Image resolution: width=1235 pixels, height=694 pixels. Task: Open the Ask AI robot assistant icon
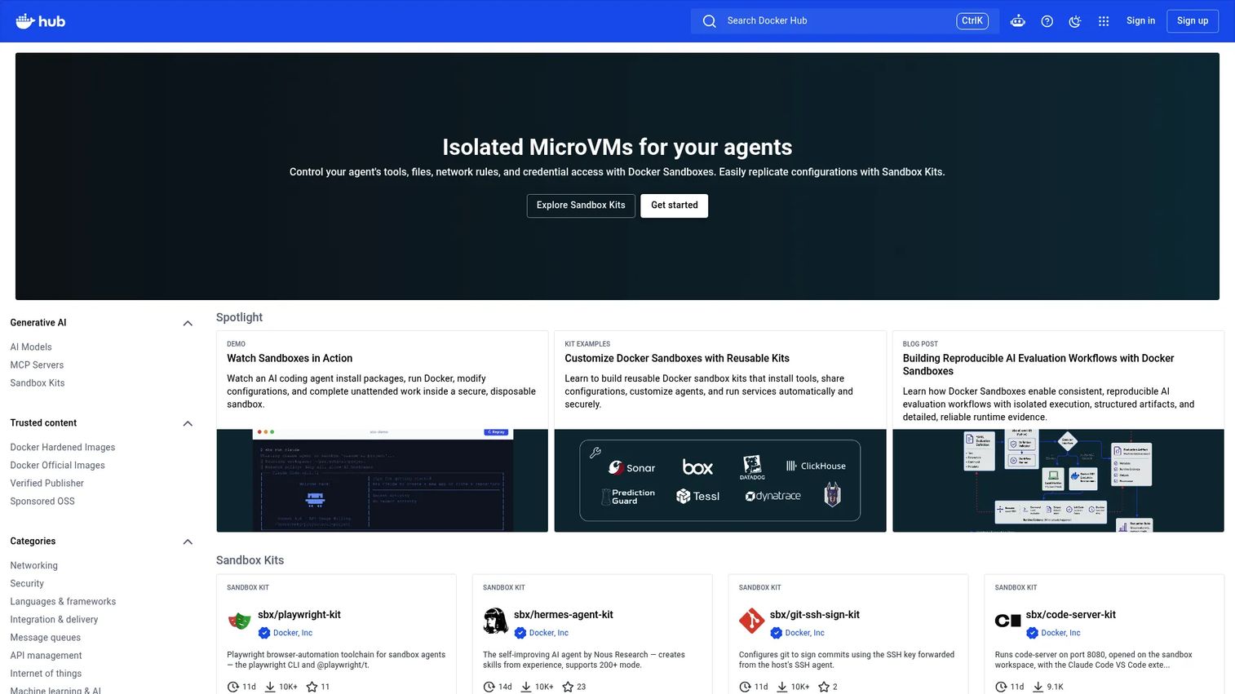pyautogui.click(x=1018, y=21)
